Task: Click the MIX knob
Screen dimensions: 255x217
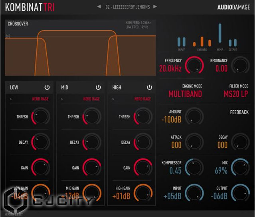Action: (x=240, y=167)
